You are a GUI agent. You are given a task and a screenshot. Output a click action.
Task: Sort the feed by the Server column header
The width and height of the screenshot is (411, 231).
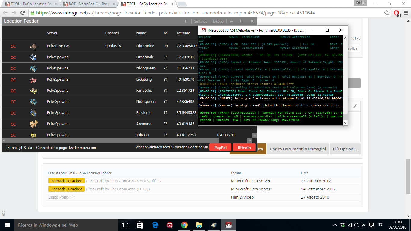[x=52, y=33]
